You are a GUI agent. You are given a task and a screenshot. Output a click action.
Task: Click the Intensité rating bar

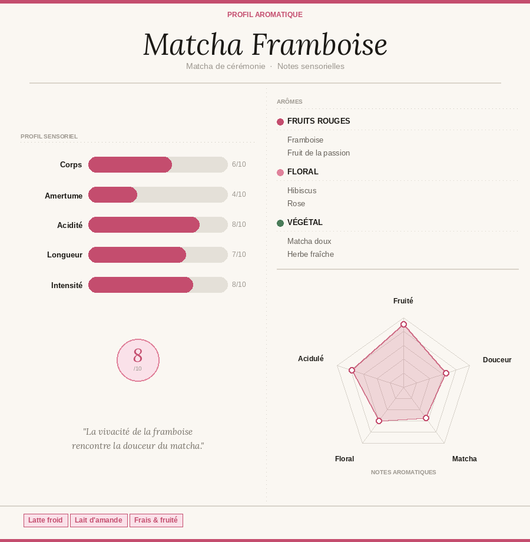point(158,285)
